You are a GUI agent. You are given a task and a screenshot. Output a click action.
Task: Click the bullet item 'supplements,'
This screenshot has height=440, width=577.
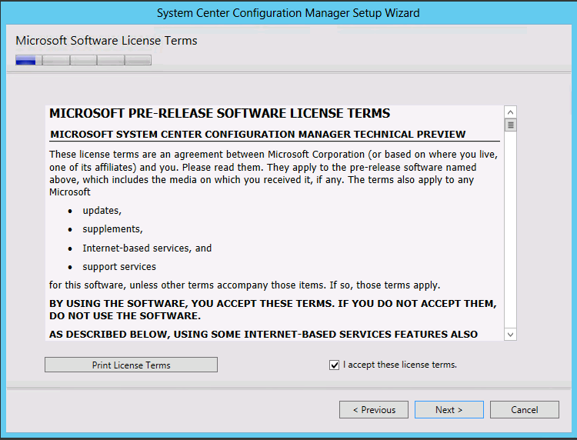[112, 229]
